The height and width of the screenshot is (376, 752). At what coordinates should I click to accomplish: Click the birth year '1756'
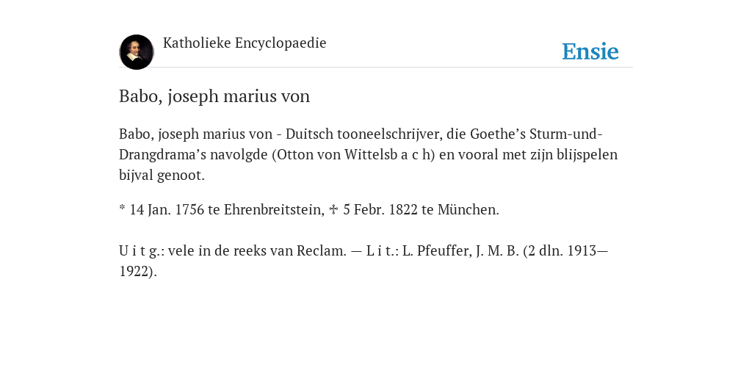point(190,209)
